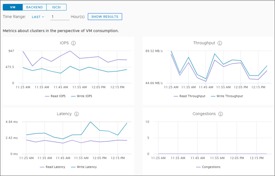Image resolution: width=275 pixels, height=176 pixels.
Task: Click the Throughput info icon
Action: pos(220,43)
